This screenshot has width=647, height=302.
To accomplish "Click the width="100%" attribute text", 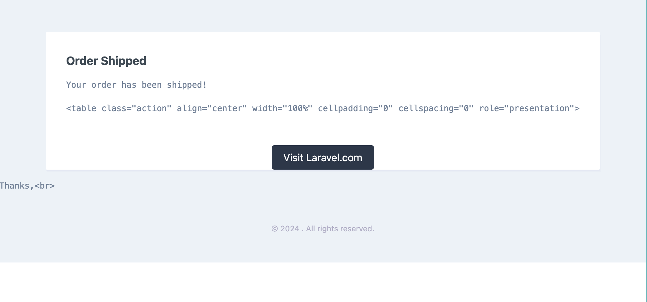I will (x=282, y=108).
